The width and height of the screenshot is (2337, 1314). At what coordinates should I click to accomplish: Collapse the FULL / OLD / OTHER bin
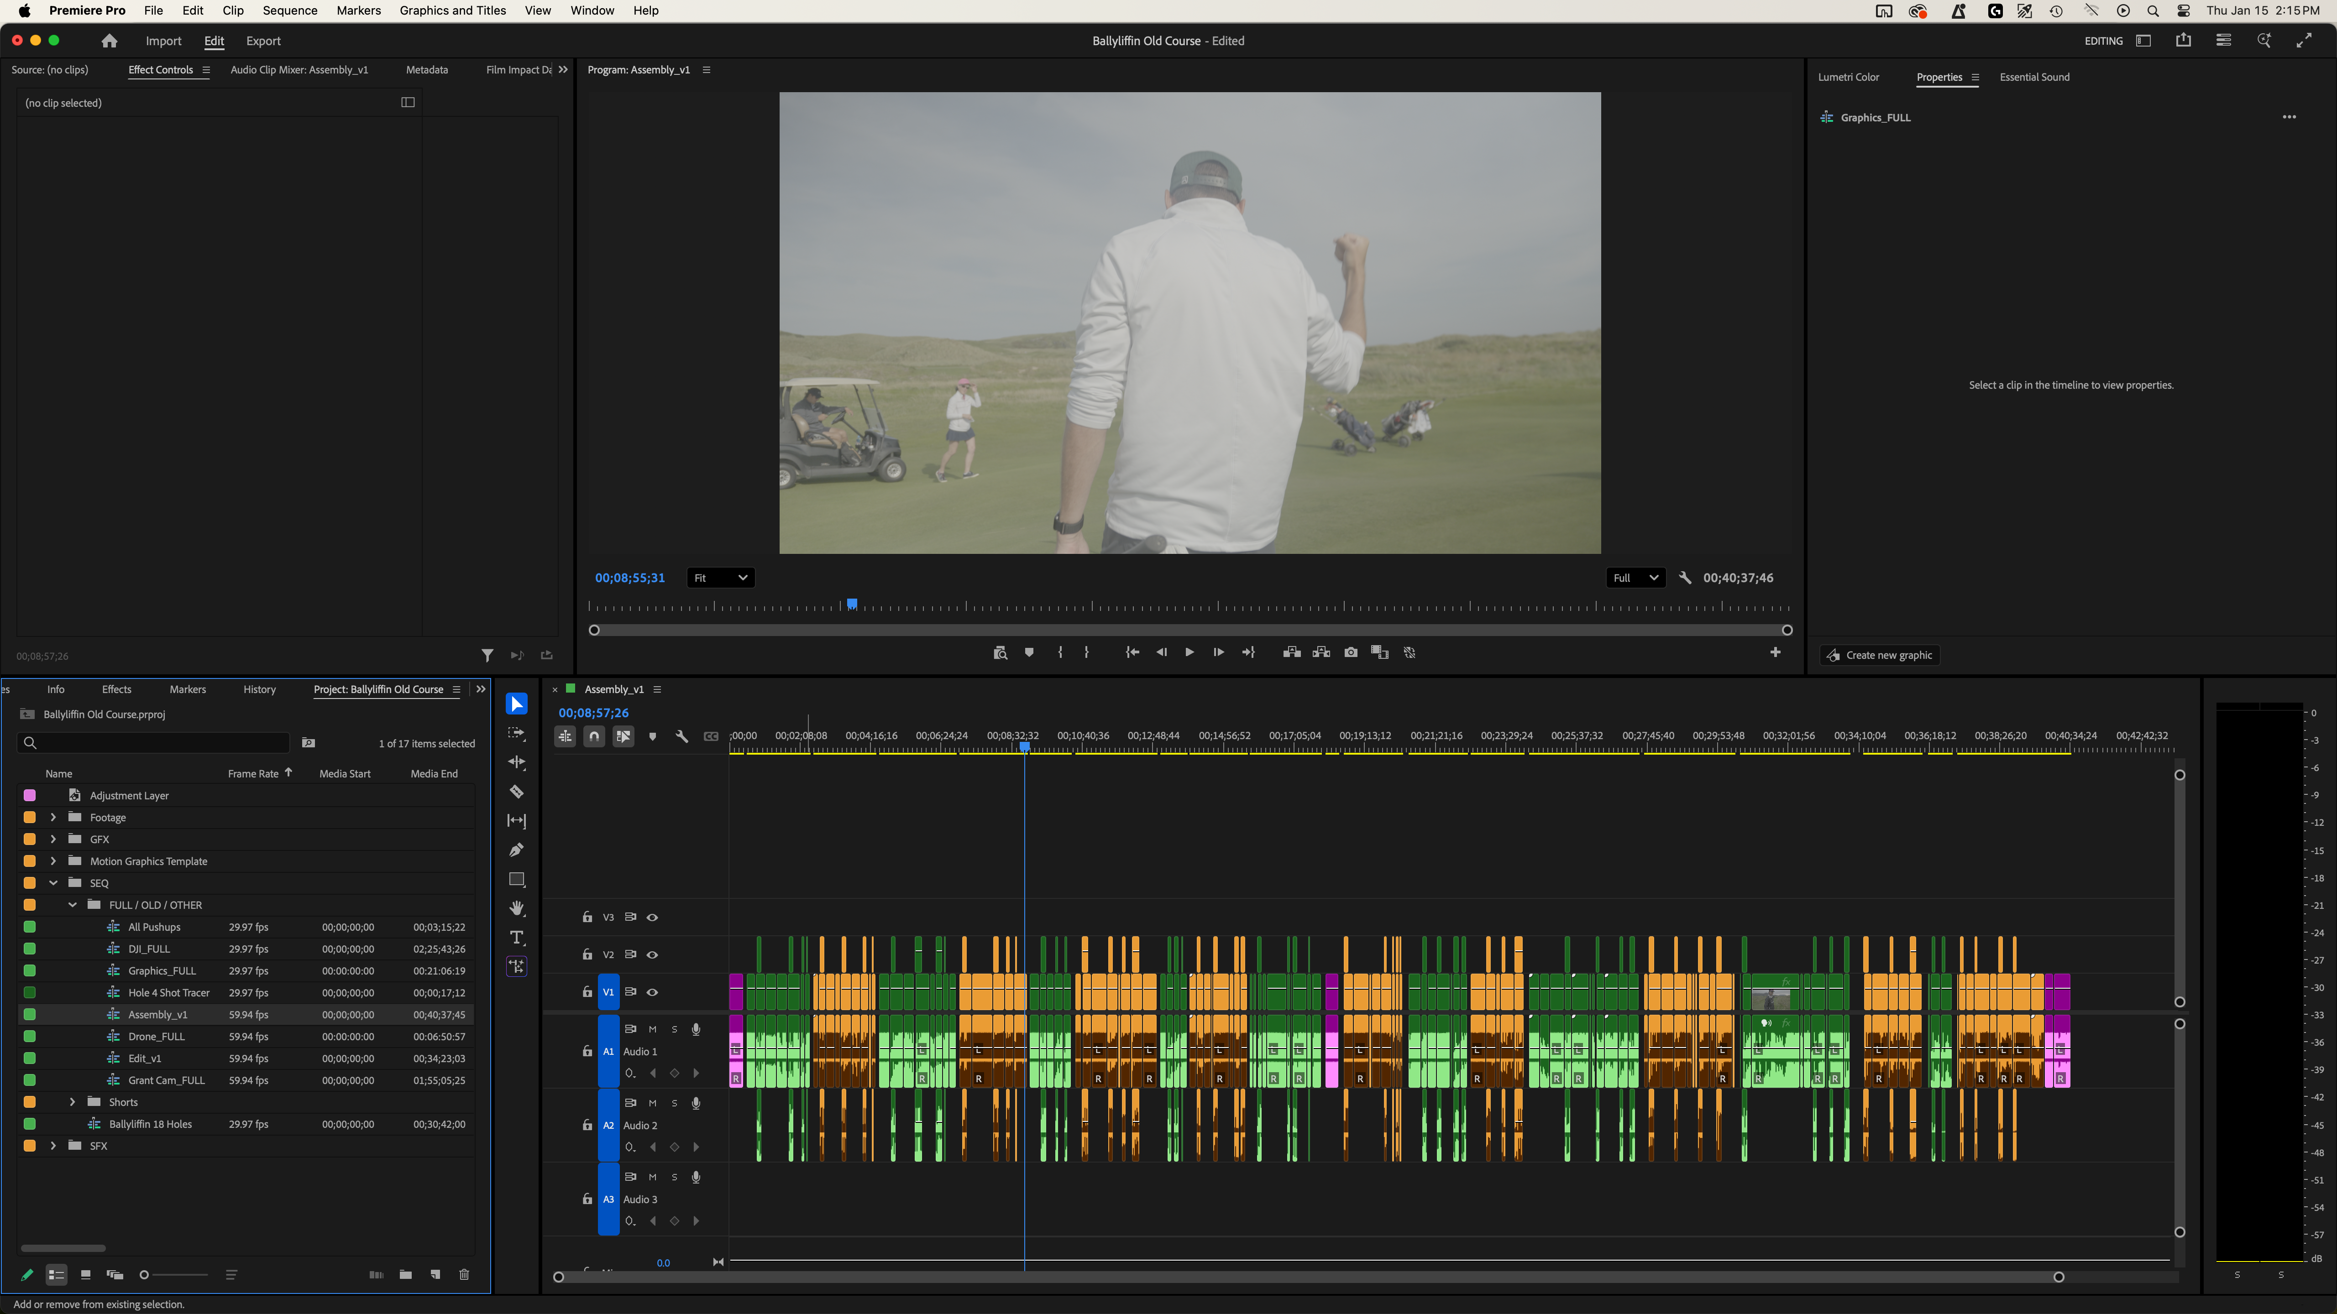(73, 905)
